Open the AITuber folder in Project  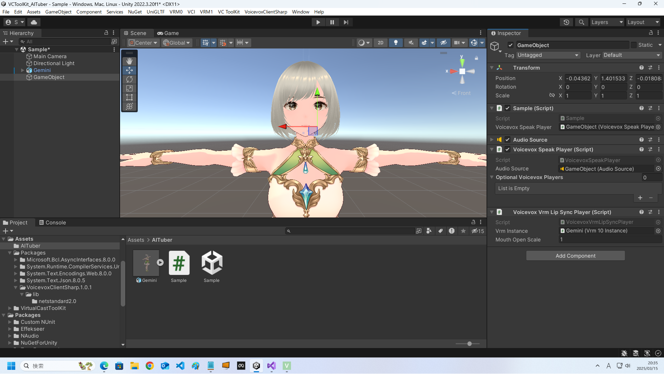[30, 246]
